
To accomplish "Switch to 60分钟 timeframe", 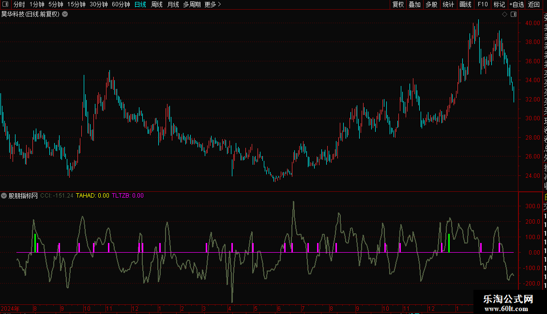I will coord(121,4).
